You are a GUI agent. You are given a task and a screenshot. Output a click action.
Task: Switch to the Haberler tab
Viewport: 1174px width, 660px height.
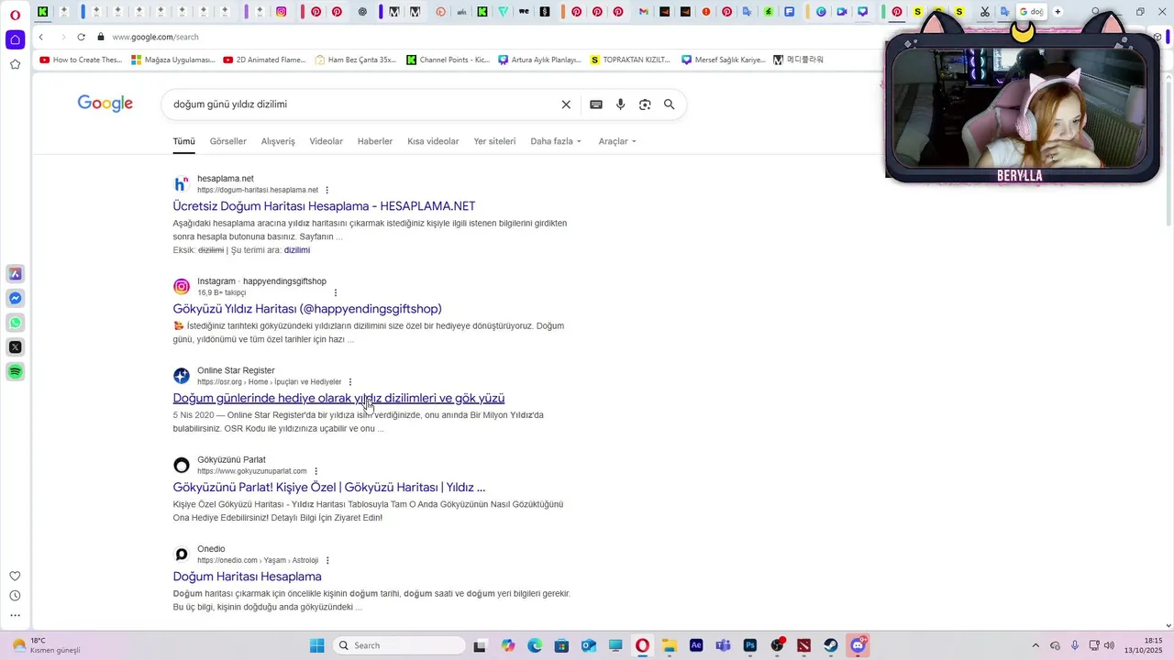click(375, 141)
